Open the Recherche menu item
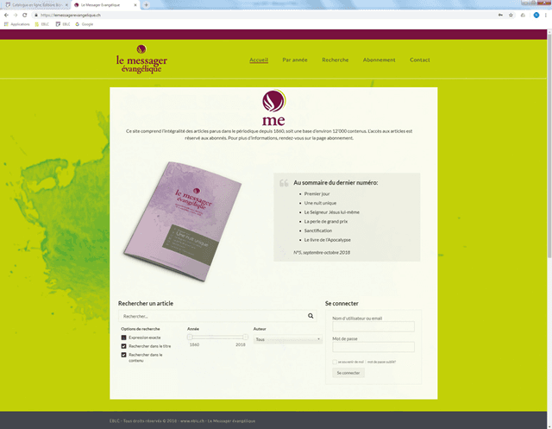 (x=336, y=60)
